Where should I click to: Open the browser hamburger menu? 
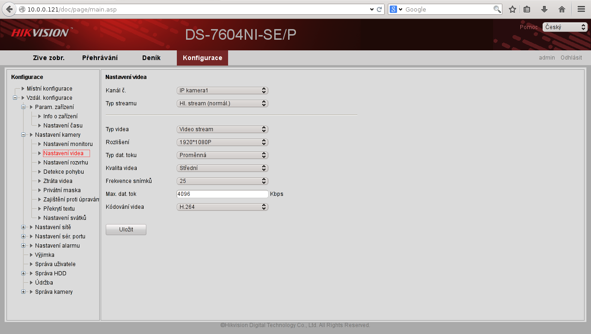coord(581,9)
